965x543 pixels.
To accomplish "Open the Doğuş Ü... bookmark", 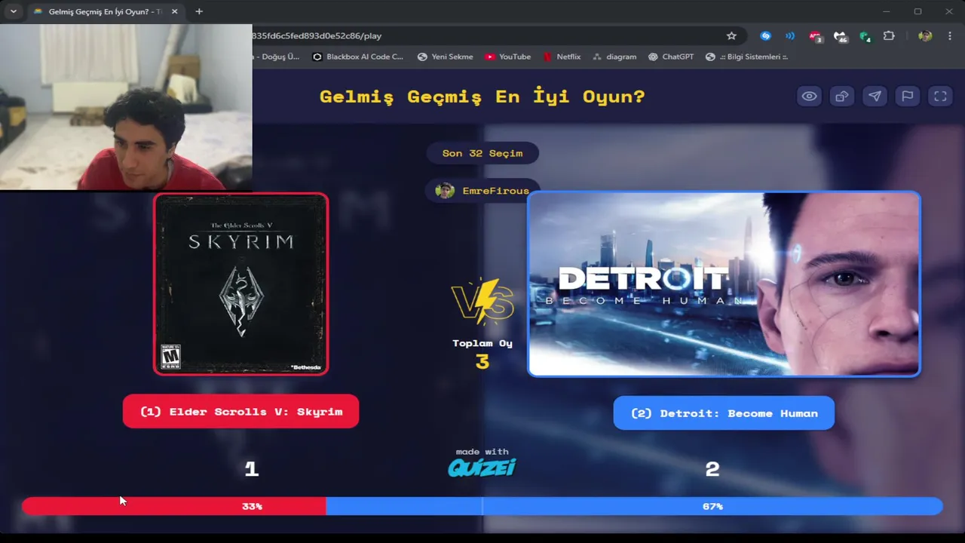I will [276, 57].
